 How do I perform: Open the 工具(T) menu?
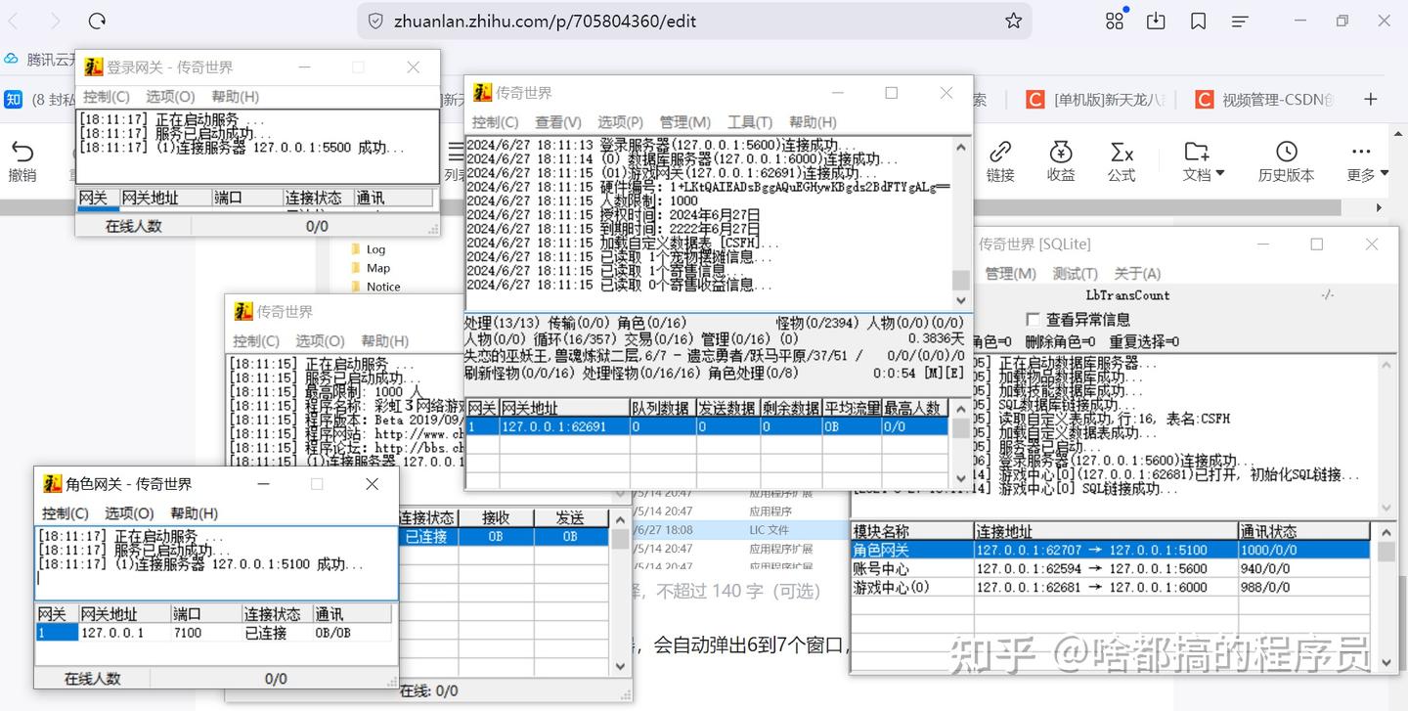pos(750,122)
